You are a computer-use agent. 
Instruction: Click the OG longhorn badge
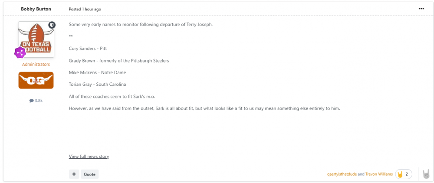[x=36, y=80]
